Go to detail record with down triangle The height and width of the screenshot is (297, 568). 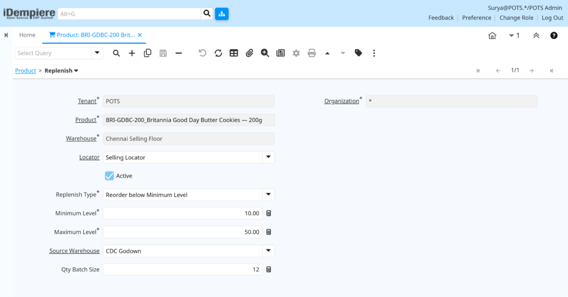pyautogui.click(x=343, y=53)
